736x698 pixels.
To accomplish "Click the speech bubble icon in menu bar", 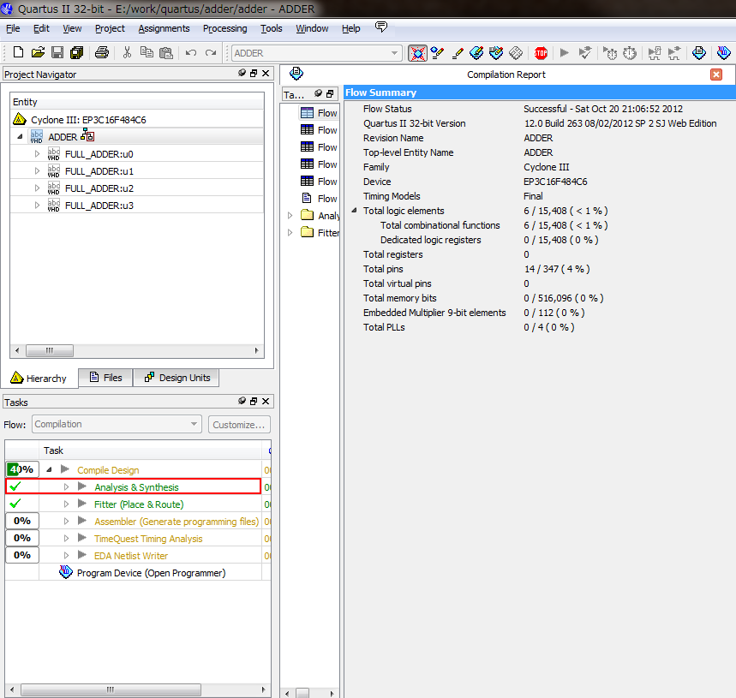I will pyautogui.click(x=381, y=27).
